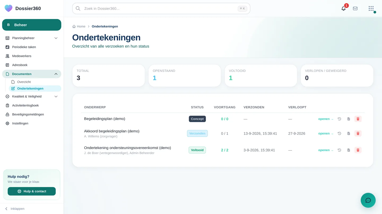
Task: Delete the ondersteuningsovereenkomst request
Action: click(x=358, y=150)
